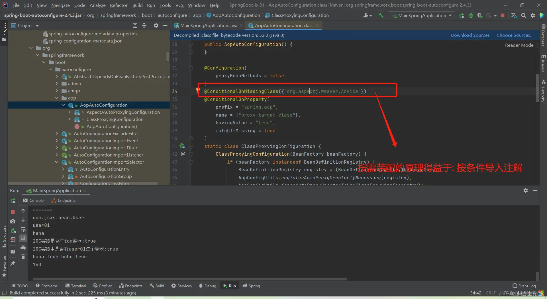The height and width of the screenshot is (299, 547).
Task: Click the editor vertical scrollbar thumb
Action: coord(537,88)
